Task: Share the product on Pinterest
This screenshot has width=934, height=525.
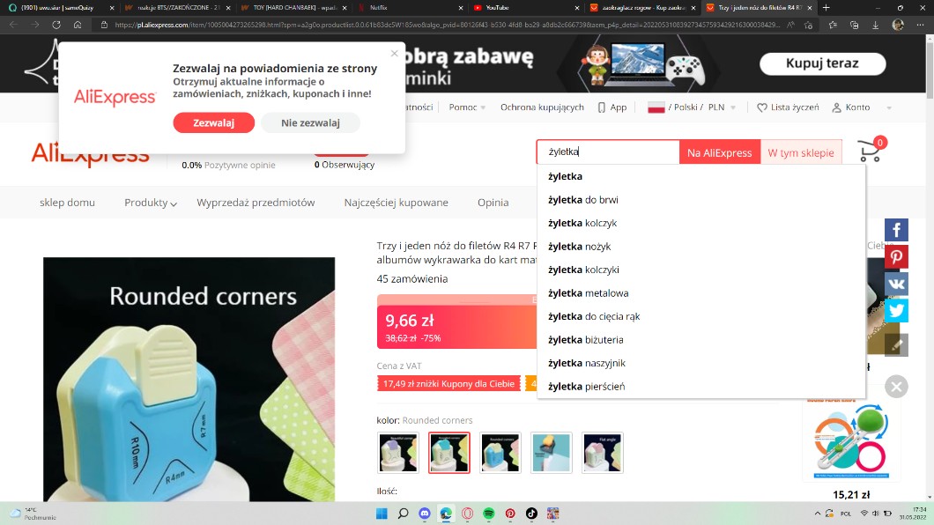Action: (x=896, y=257)
